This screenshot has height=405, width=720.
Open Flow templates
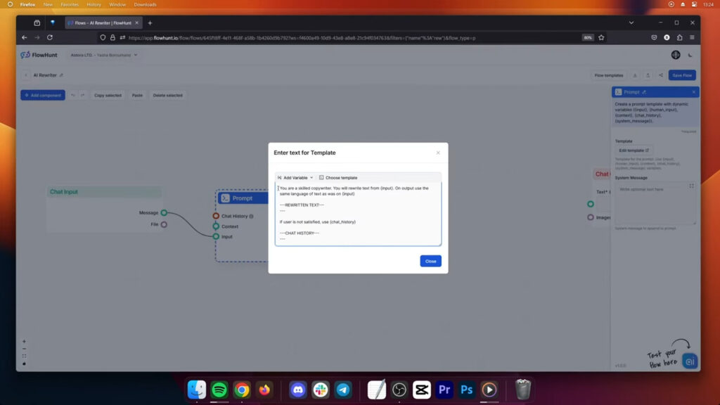[x=608, y=75]
